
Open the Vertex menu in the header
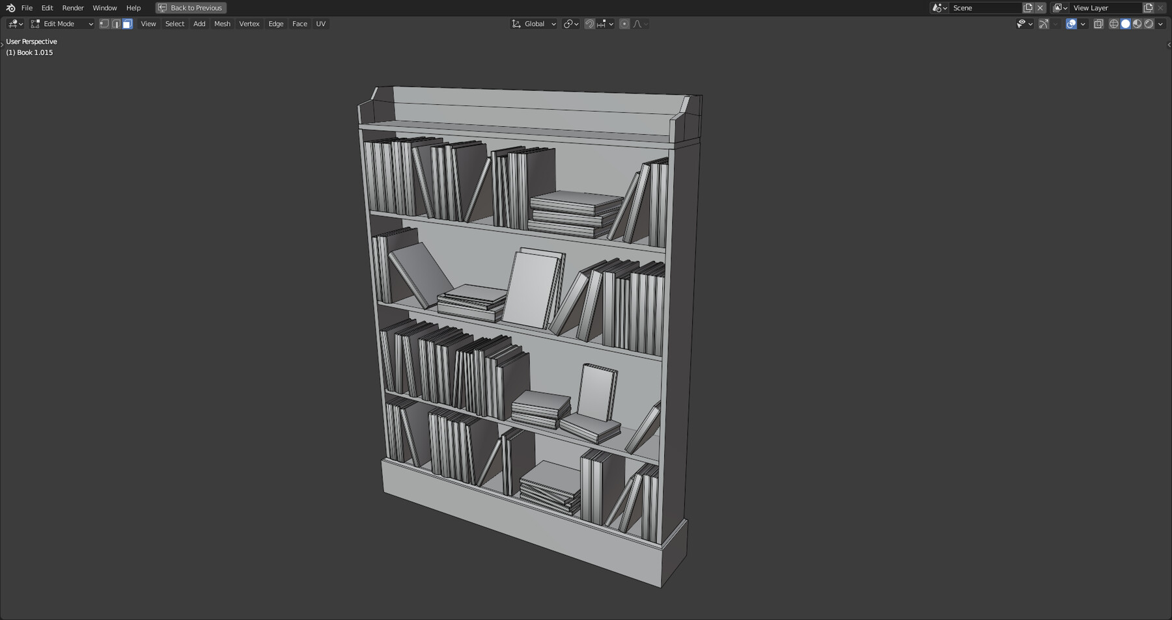click(249, 23)
